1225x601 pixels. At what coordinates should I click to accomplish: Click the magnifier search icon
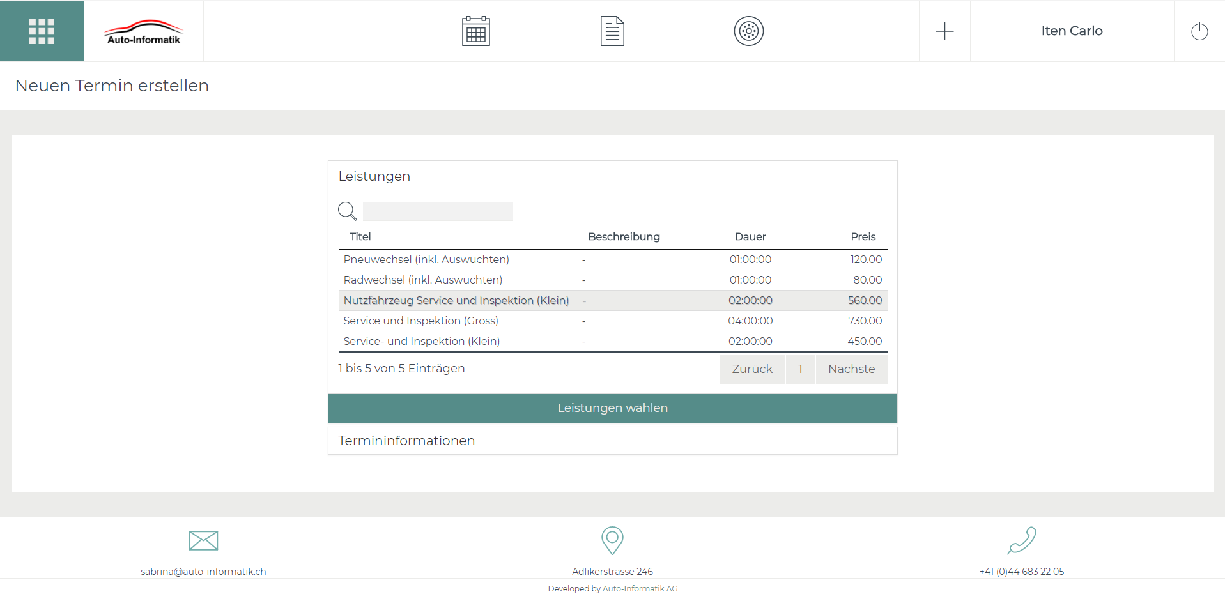coord(347,211)
